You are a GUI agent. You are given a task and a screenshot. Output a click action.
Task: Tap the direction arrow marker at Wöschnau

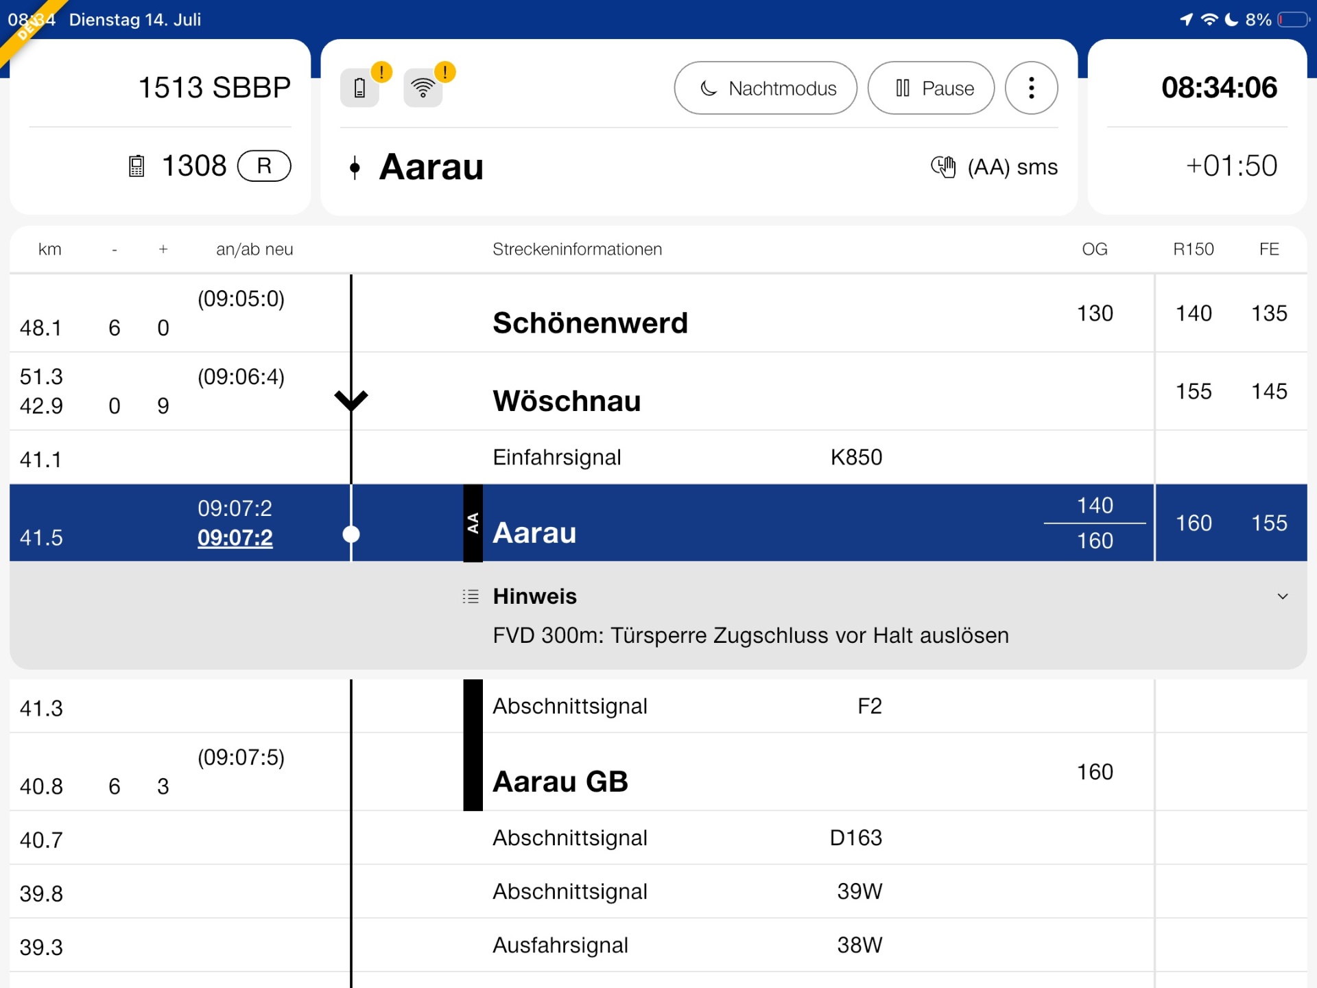coord(351,400)
